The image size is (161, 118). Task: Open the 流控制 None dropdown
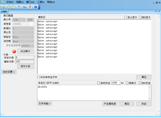pyautogui.click(x=23, y=41)
